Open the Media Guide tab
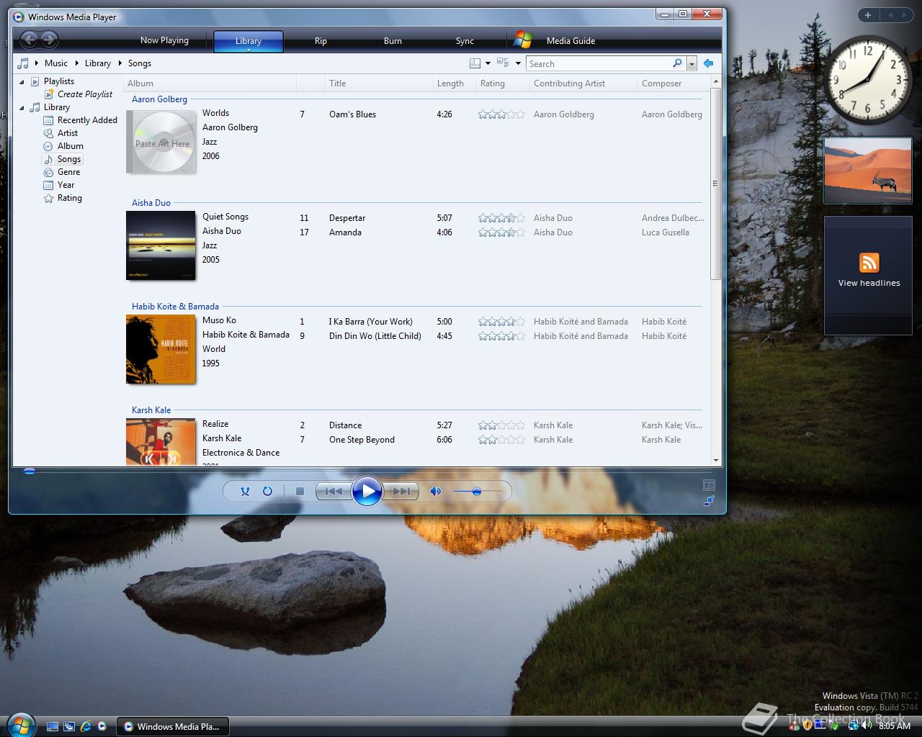 point(570,41)
